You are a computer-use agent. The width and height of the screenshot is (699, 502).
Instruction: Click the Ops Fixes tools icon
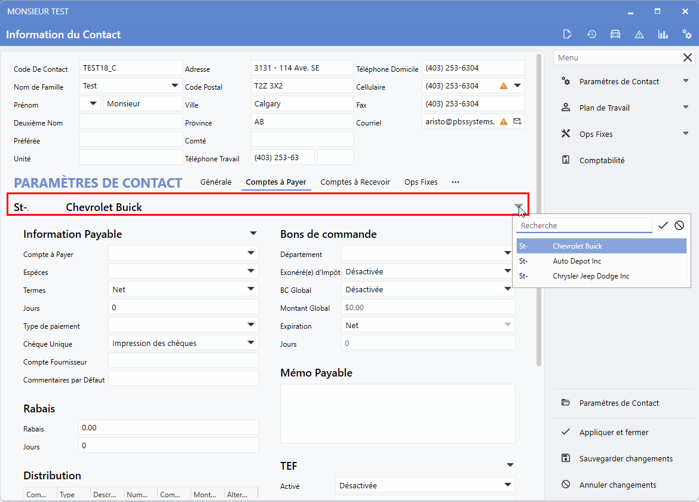pyautogui.click(x=566, y=134)
